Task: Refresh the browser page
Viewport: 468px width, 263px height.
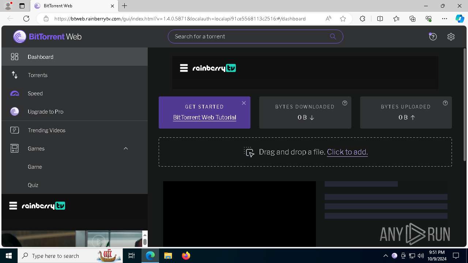Action: [x=26, y=19]
